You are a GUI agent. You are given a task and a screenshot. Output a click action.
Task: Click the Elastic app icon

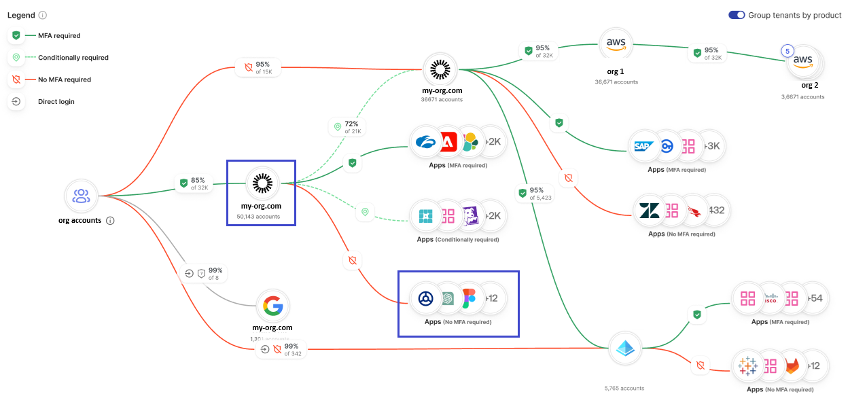[470, 141]
